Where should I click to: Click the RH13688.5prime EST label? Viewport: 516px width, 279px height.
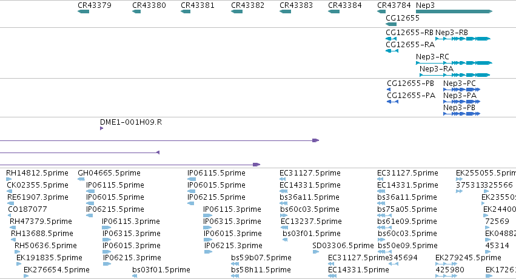tap(42, 234)
